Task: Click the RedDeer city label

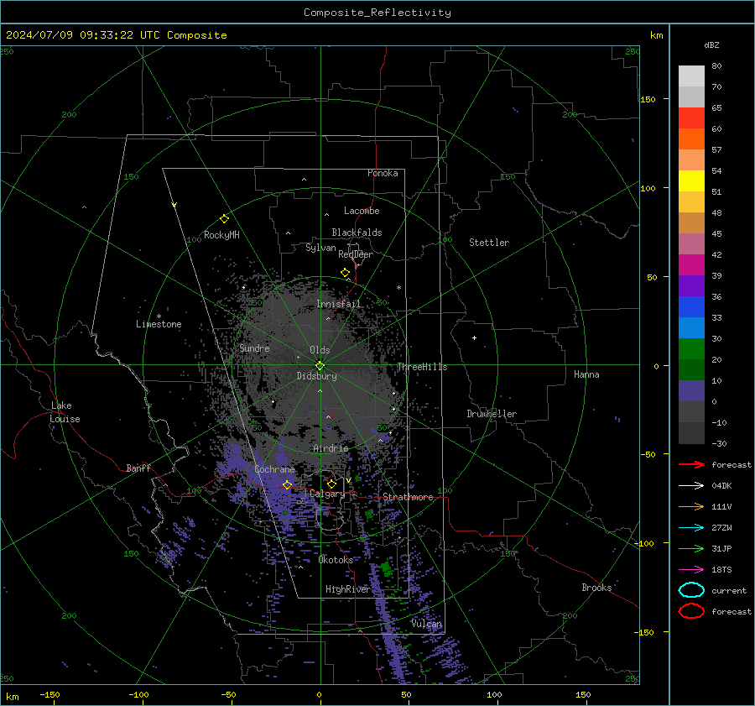Action: click(356, 254)
